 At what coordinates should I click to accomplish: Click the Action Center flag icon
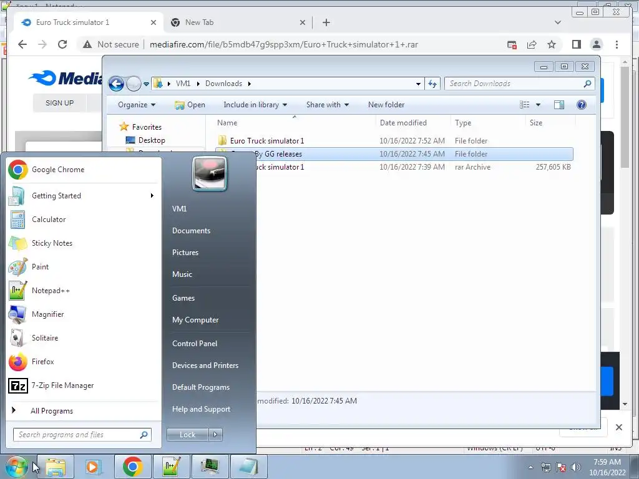point(561,468)
